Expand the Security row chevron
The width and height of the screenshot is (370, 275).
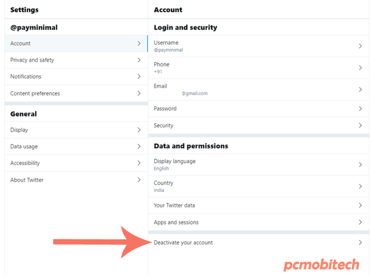click(360, 126)
